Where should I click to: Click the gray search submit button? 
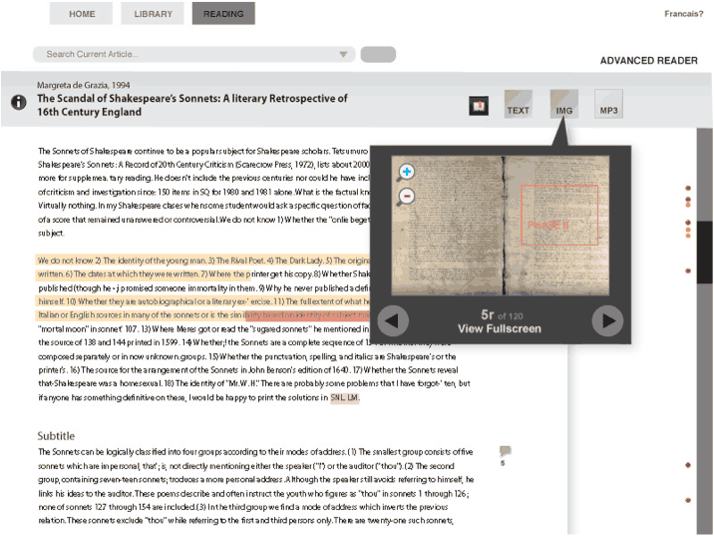click(x=378, y=54)
